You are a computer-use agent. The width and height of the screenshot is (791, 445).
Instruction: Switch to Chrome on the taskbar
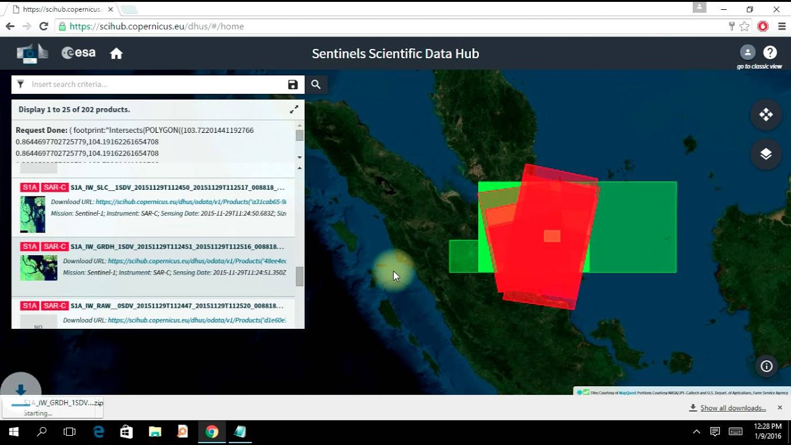tap(212, 431)
